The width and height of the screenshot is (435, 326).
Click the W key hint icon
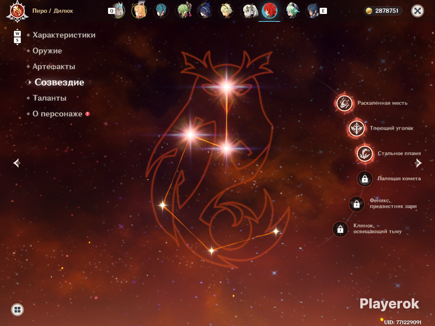[17, 34]
